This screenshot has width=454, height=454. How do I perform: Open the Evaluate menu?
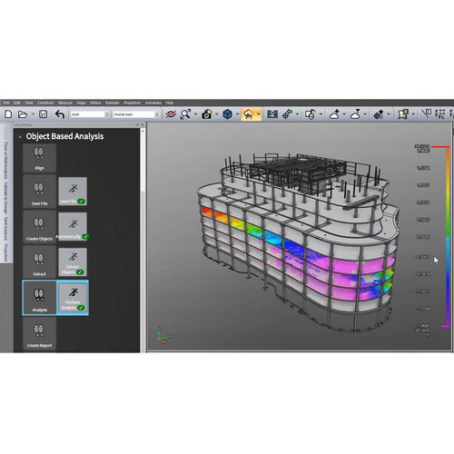pyautogui.click(x=113, y=103)
